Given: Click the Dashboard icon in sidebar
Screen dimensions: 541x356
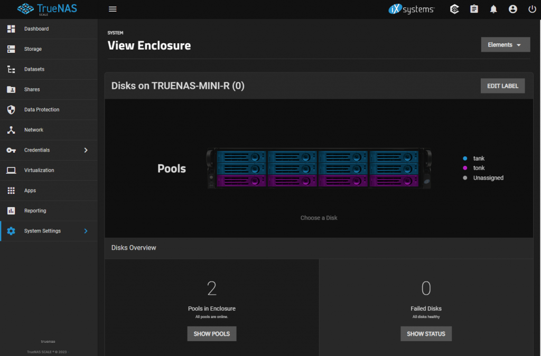Looking at the screenshot, I should click(x=11, y=29).
